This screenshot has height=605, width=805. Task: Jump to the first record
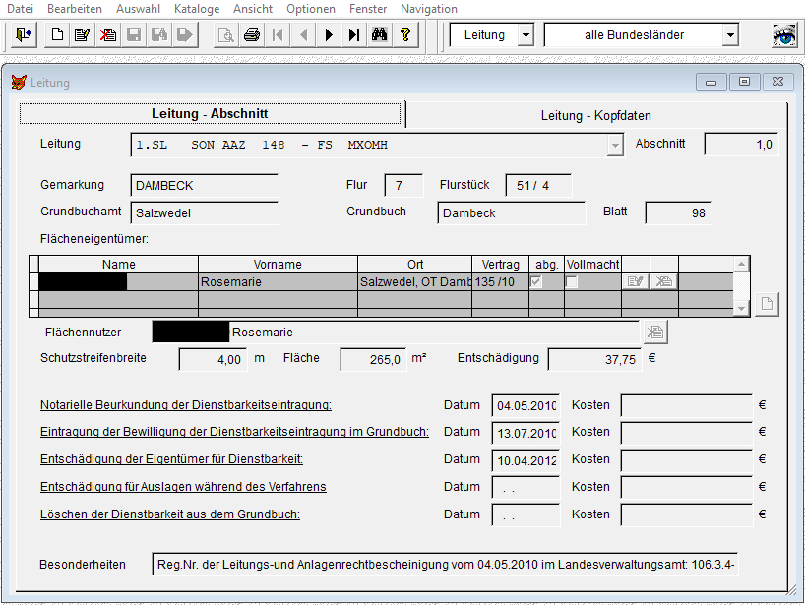point(278,34)
